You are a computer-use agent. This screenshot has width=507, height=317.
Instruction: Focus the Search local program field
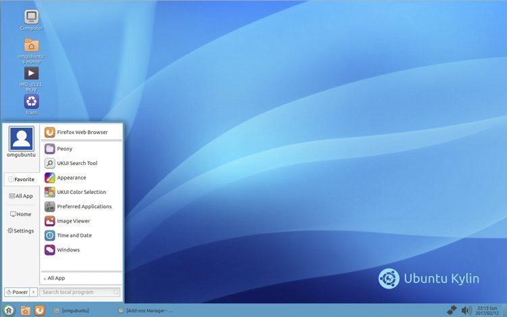80,292
